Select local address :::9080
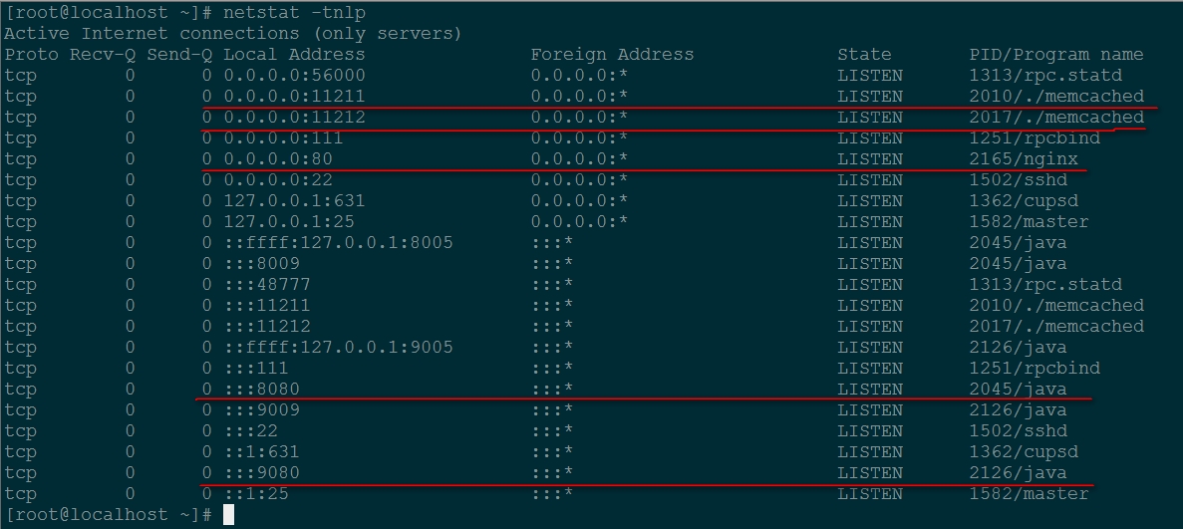The image size is (1183, 529). [261, 473]
